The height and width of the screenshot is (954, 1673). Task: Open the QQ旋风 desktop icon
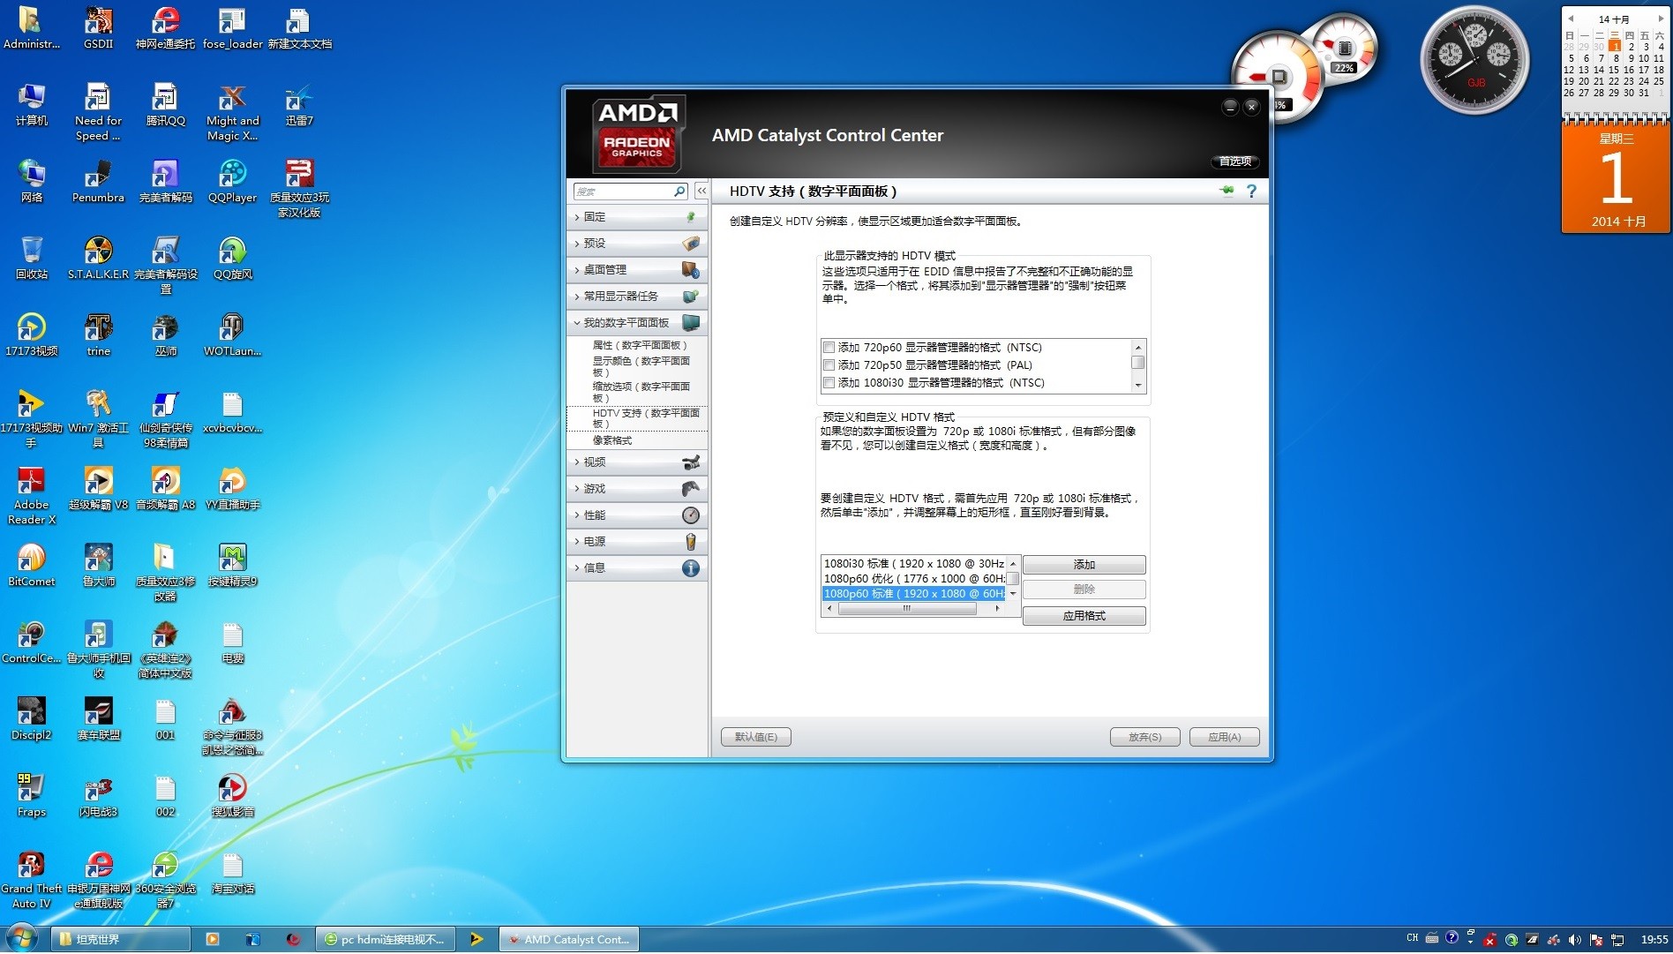click(232, 259)
